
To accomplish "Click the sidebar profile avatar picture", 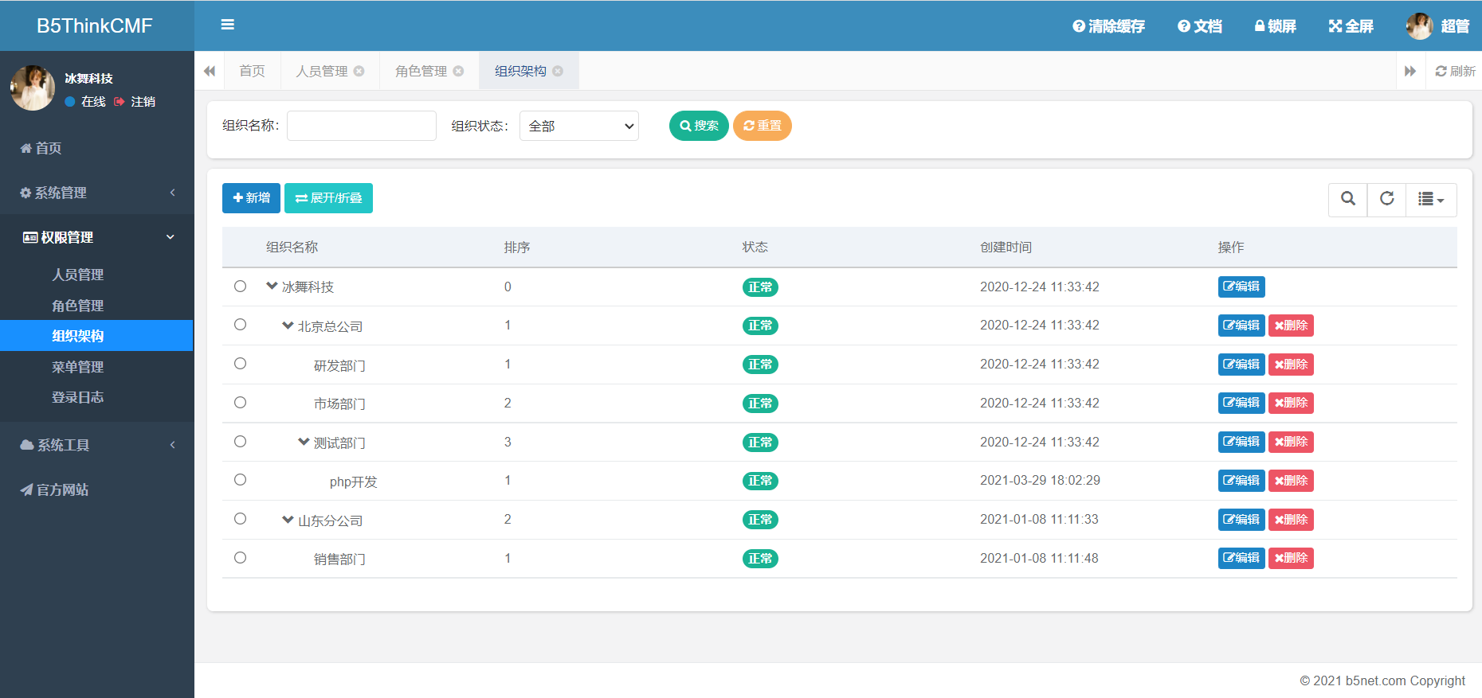I will pos(33,88).
